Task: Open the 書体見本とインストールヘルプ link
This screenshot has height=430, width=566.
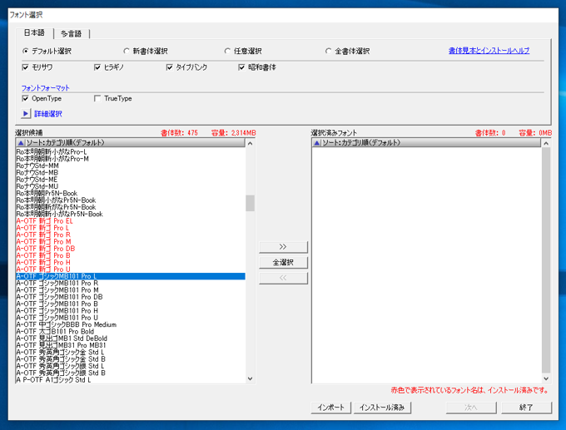Action: pyautogui.click(x=489, y=51)
